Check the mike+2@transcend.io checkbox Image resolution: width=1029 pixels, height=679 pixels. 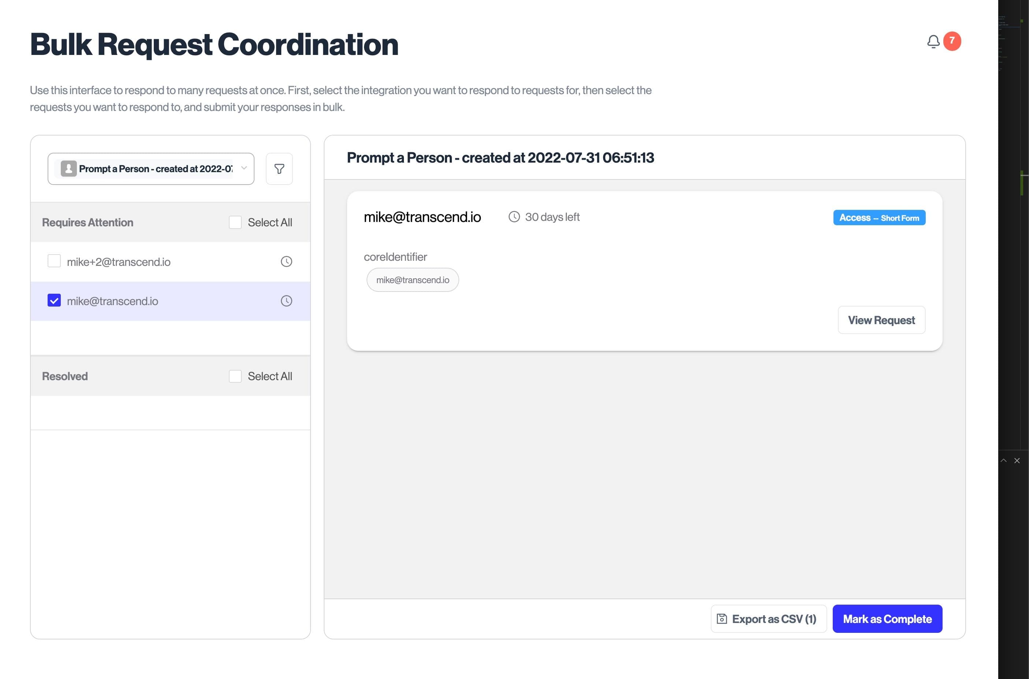click(x=54, y=261)
